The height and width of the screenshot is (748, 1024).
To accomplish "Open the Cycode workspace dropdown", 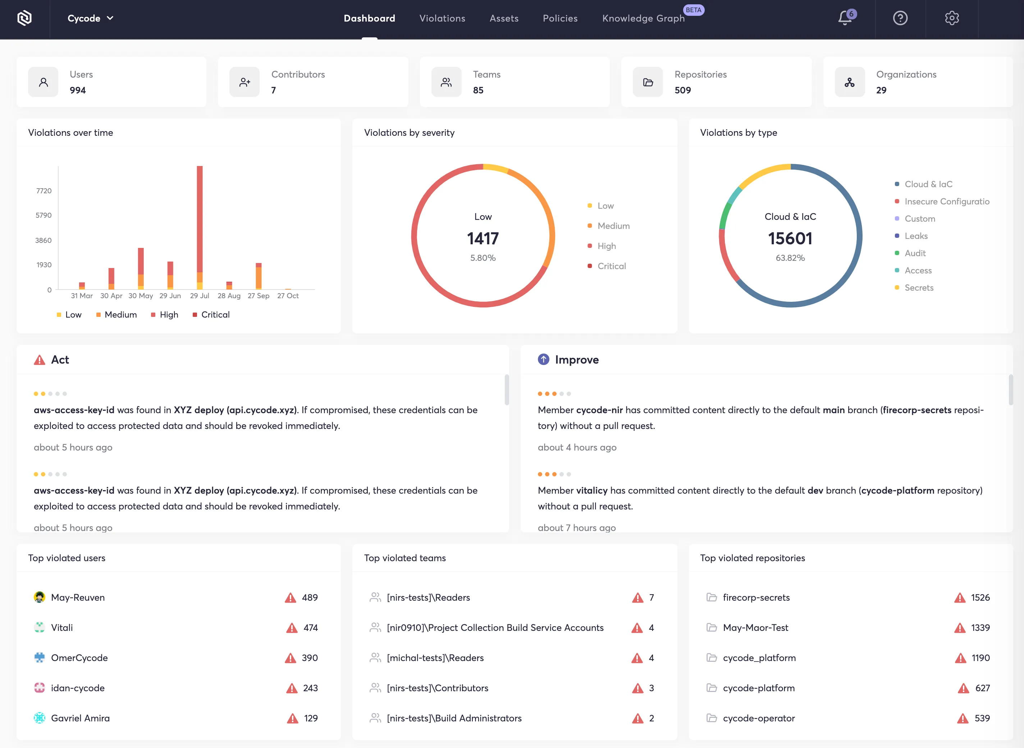I will point(91,18).
